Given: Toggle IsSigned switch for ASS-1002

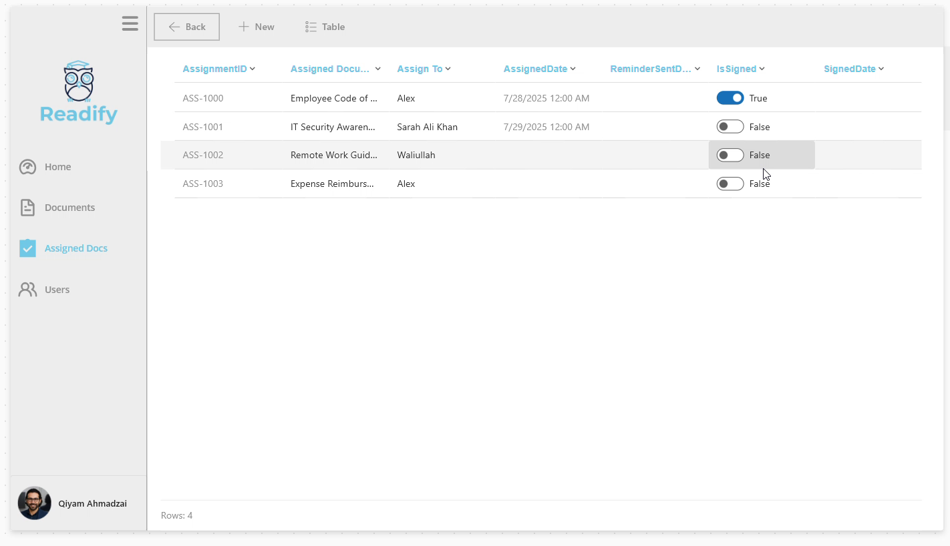Looking at the screenshot, I should click(x=730, y=155).
